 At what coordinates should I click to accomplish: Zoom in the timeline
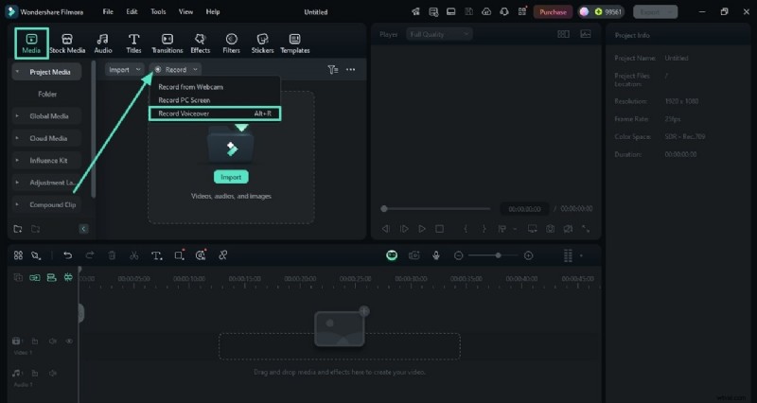528,255
